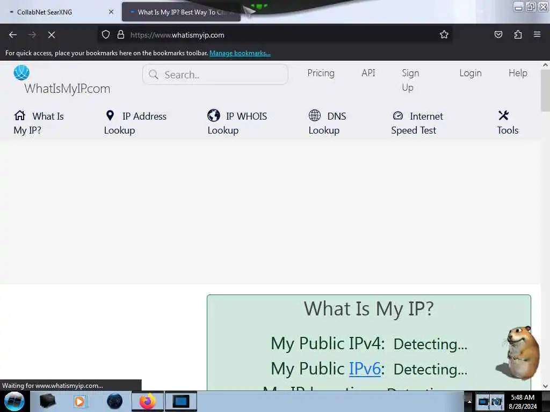
Task: Click the My Public IPv4 Detecting text
Action: (x=368, y=343)
